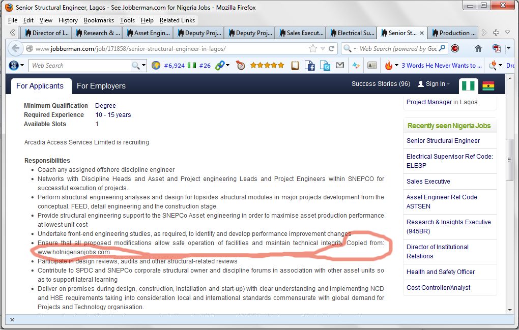
Task: Click the scrollbar down arrow
Action: tap(509, 310)
